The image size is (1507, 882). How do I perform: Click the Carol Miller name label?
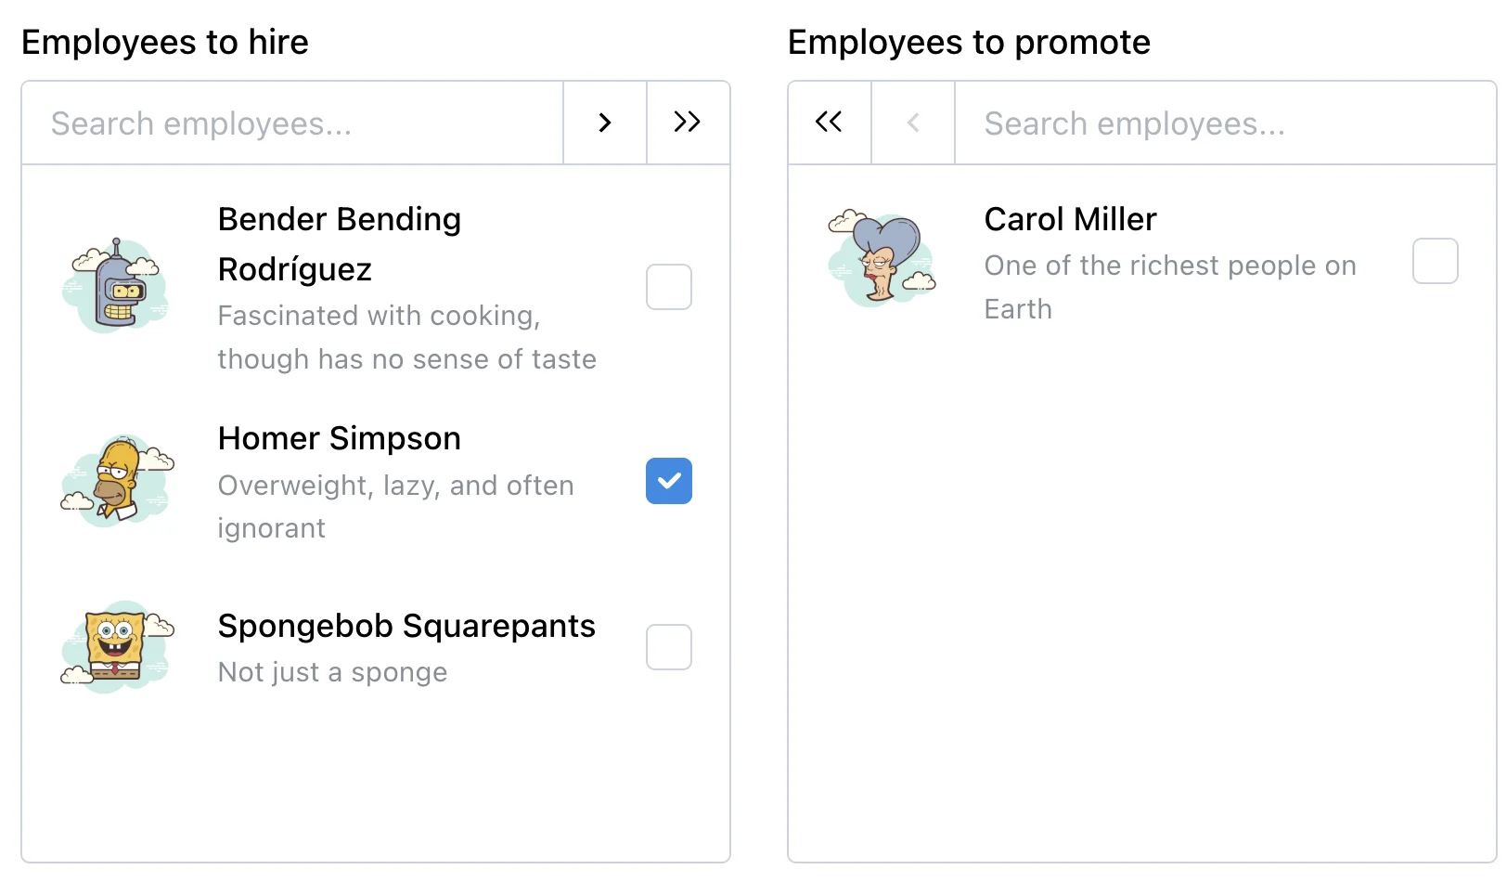pyautogui.click(x=1070, y=219)
